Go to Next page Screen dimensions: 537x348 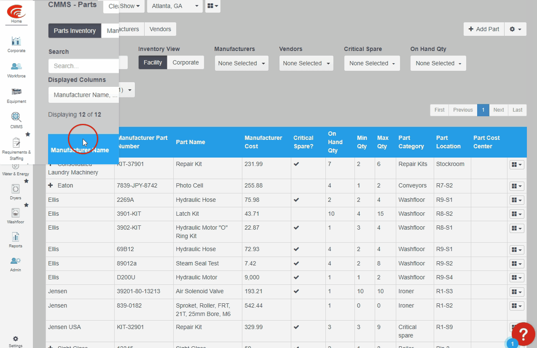(x=499, y=110)
